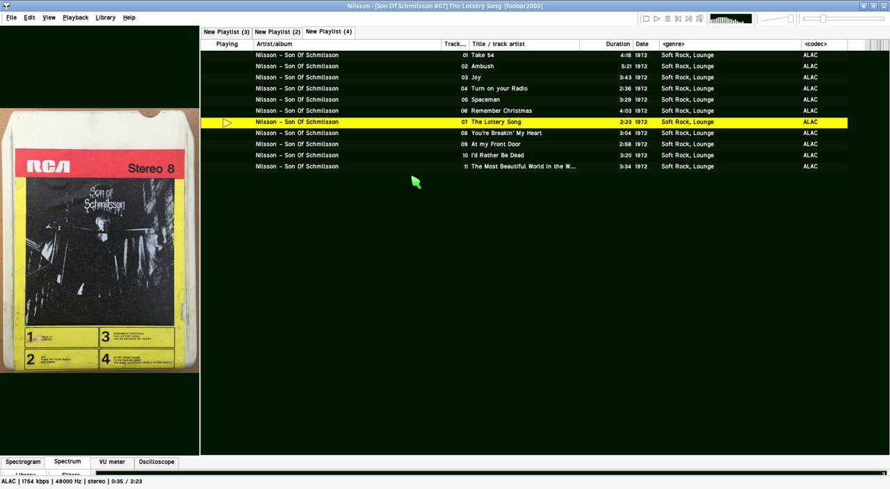Image resolution: width=890 pixels, height=489 pixels.
Task: Select track 01 Take 54
Action: (524, 56)
